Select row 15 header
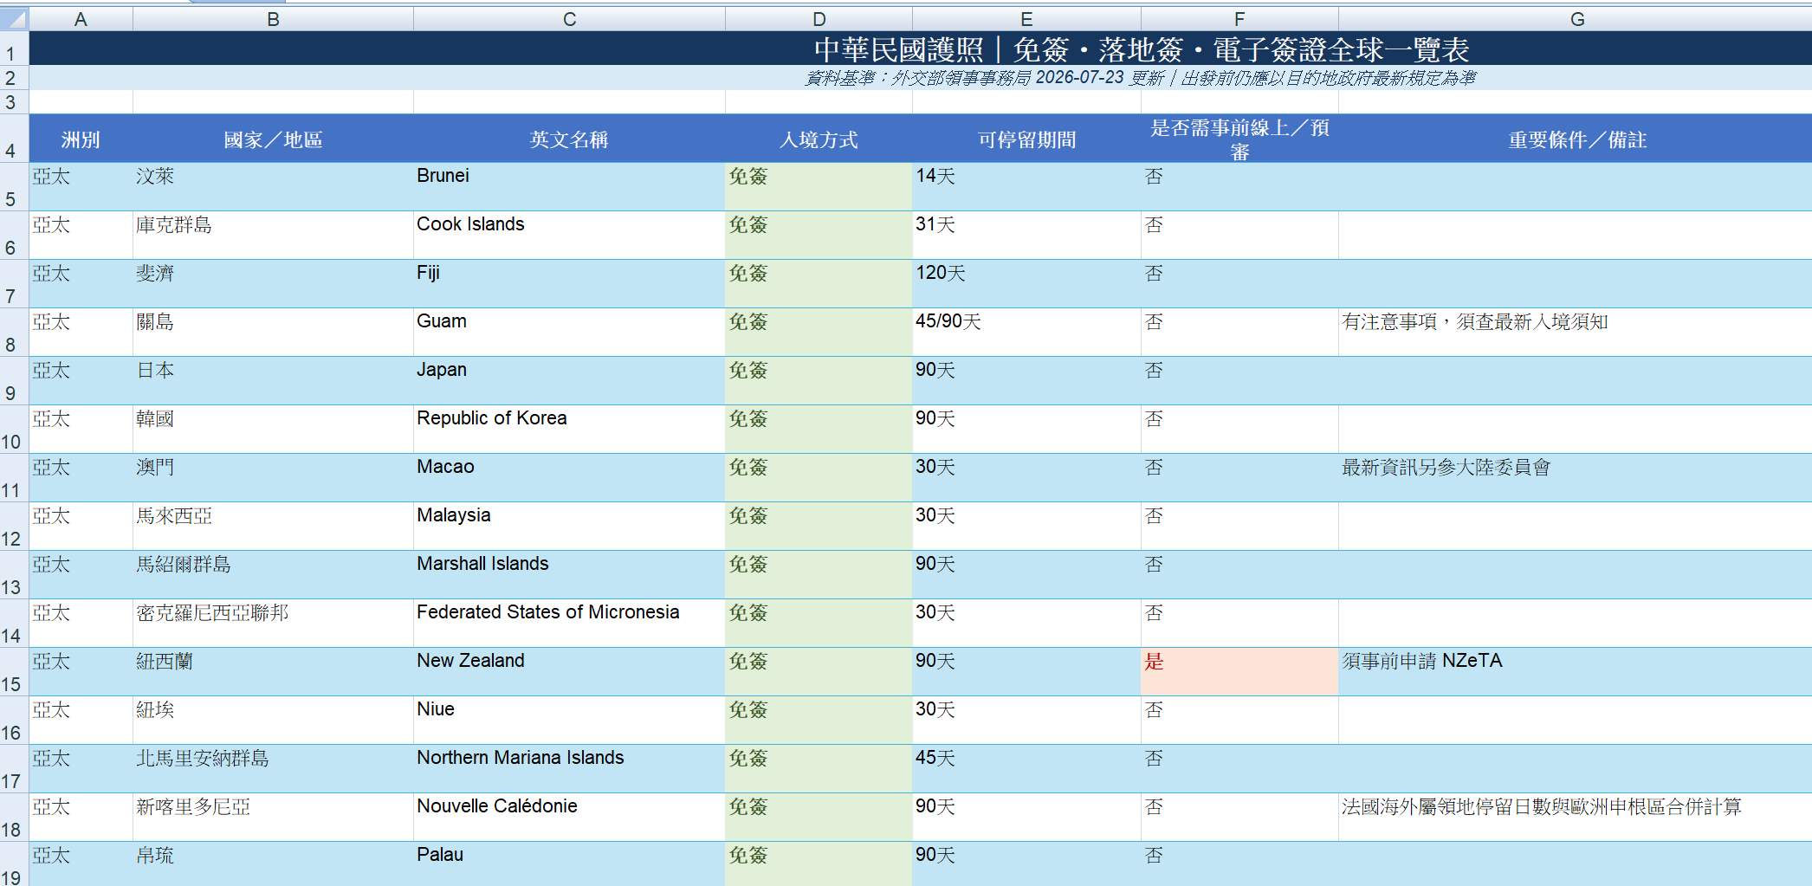 [14, 671]
